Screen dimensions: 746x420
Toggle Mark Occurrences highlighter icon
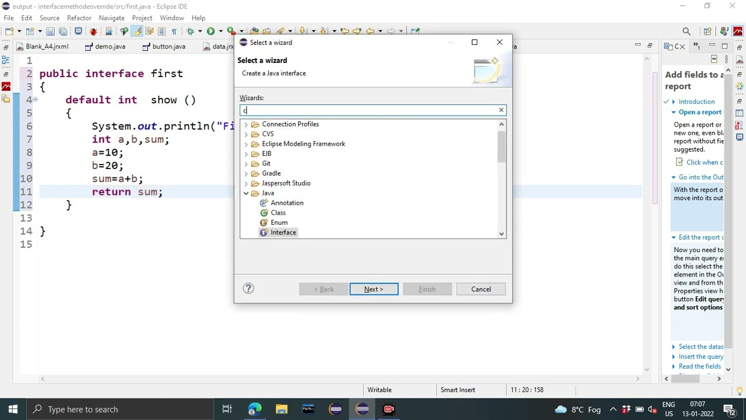[137, 31]
